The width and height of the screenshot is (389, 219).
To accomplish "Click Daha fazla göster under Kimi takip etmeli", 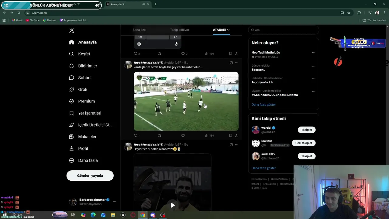I will [x=263, y=168].
